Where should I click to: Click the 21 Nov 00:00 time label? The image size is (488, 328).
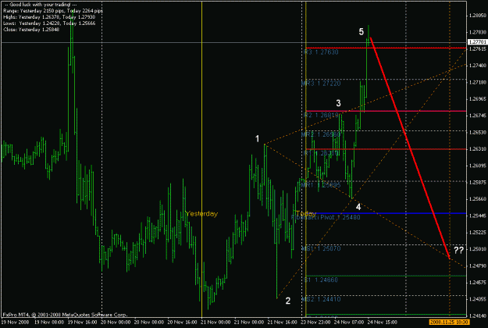216,322
